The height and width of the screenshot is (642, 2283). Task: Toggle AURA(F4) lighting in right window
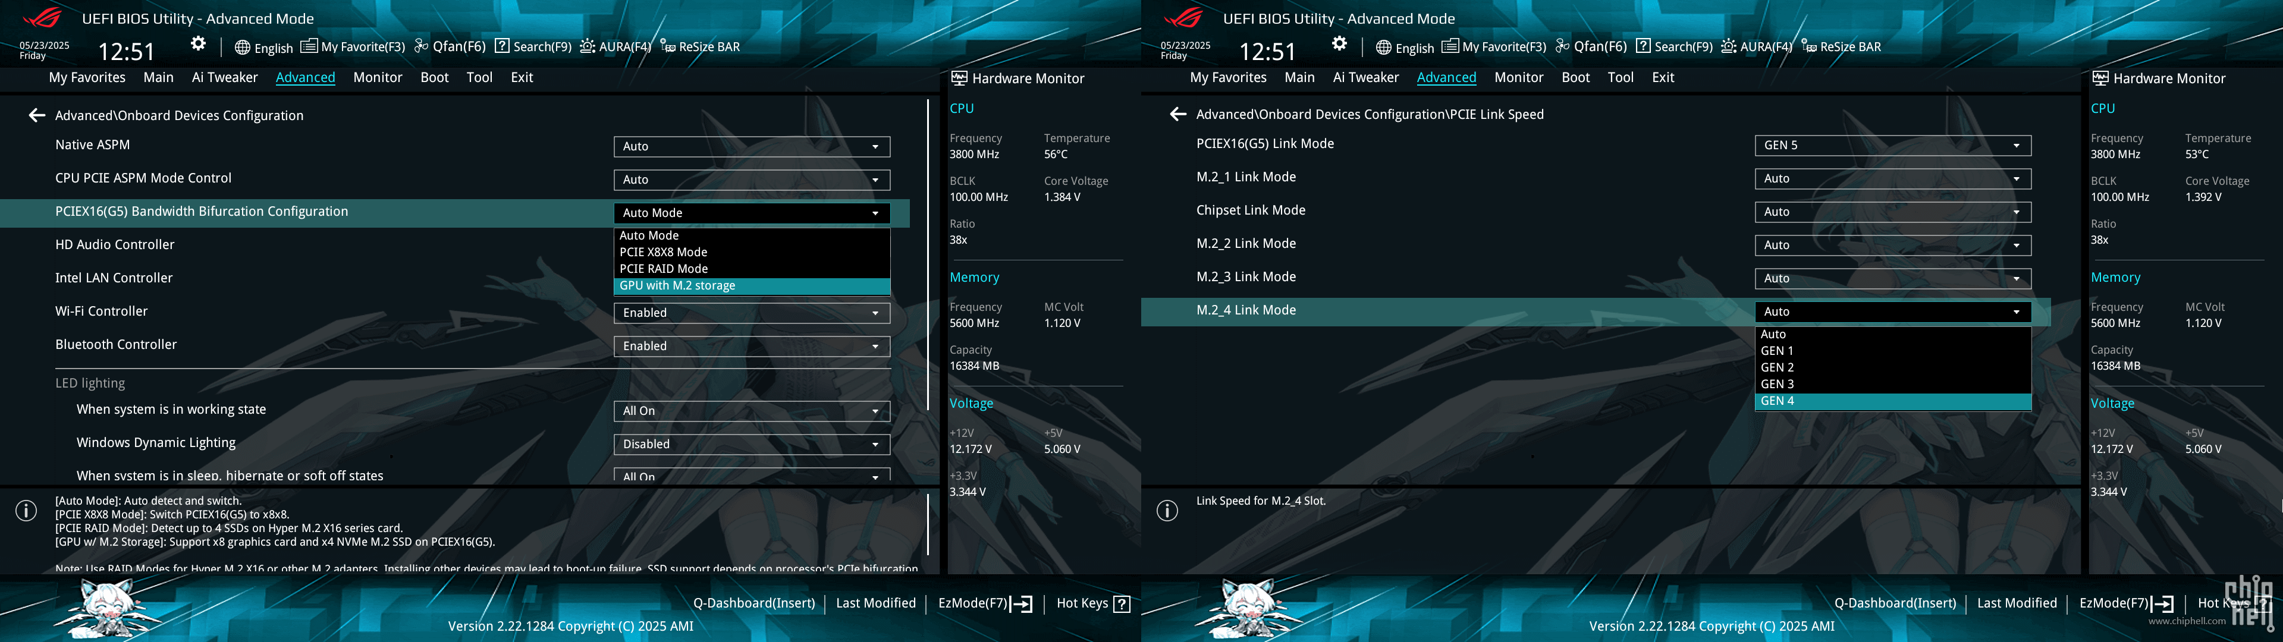point(1757,47)
